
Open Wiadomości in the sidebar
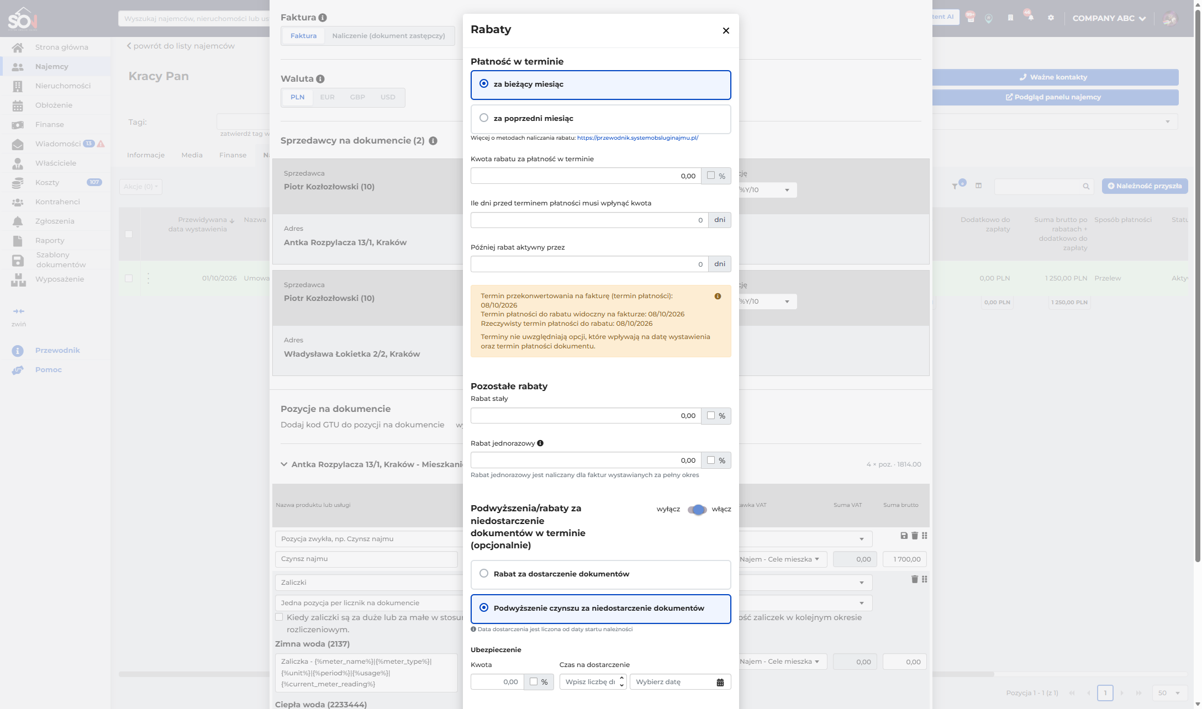click(x=55, y=144)
